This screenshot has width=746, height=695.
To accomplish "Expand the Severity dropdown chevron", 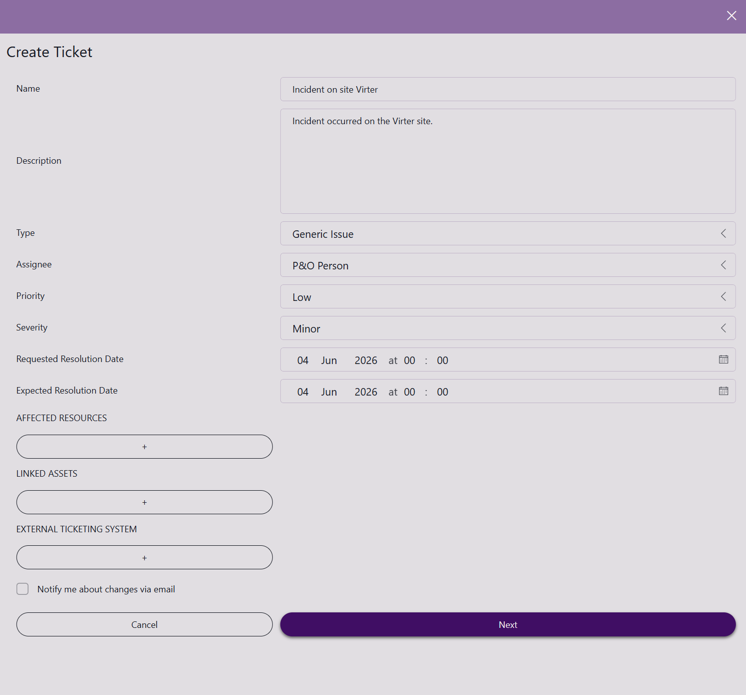I will 723,328.
